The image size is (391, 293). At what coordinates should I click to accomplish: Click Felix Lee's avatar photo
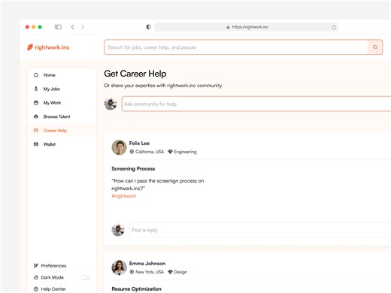tap(119, 147)
